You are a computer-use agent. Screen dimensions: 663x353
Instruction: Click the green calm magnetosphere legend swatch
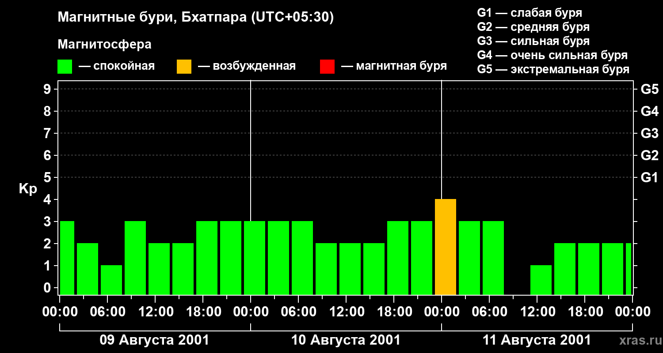pyautogui.click(x=65, y=67)
